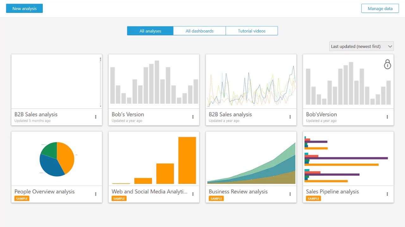Open options menu for Web and Social Media card
405x227 pixels.
pyautogui.click(x=193, y=194)
